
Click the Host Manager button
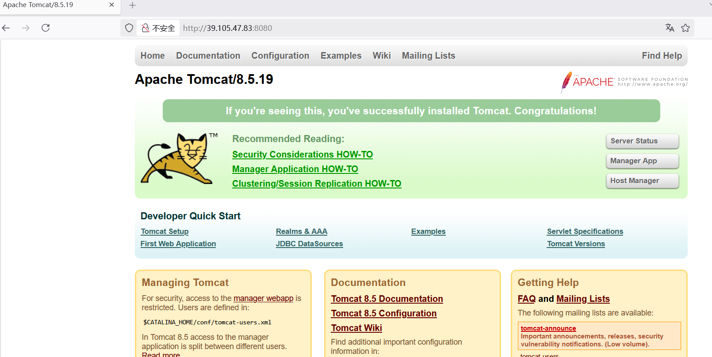point(642,181)
